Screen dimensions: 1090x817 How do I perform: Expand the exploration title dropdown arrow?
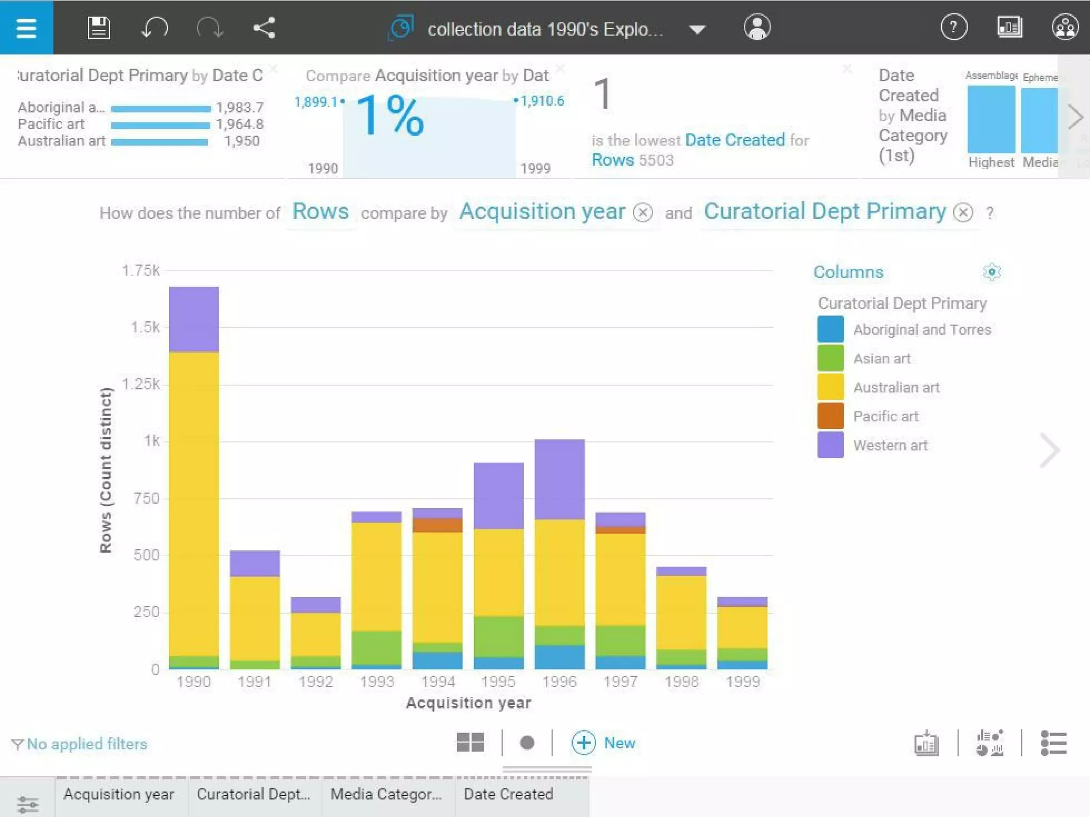tap(697, 29)
